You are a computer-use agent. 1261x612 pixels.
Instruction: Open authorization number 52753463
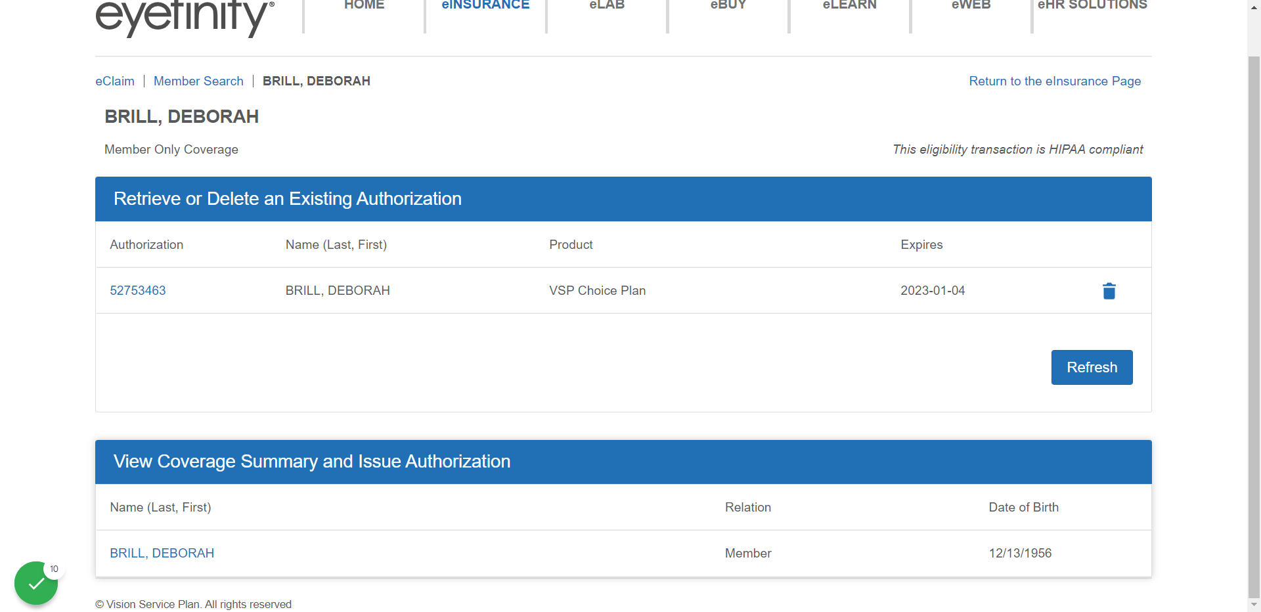click(138, 290)
